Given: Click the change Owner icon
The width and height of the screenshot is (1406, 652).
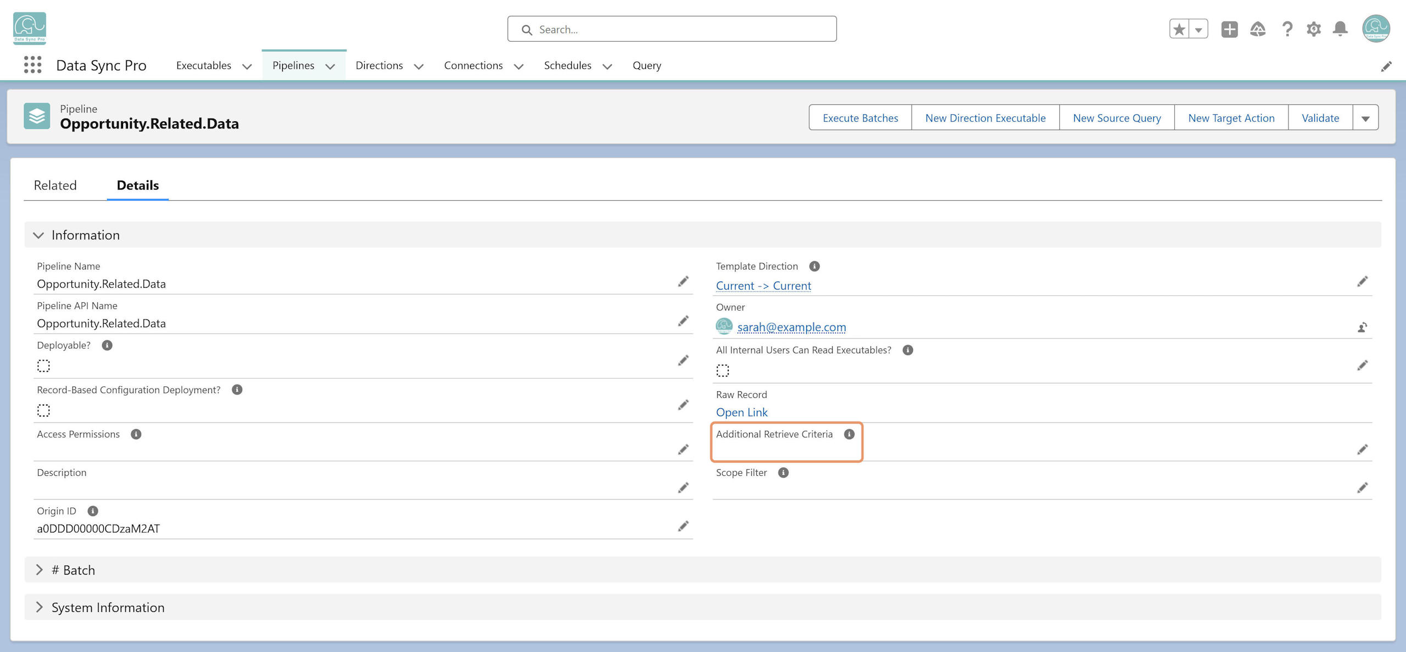Looking at the screenshot, I should point(1362,328).
